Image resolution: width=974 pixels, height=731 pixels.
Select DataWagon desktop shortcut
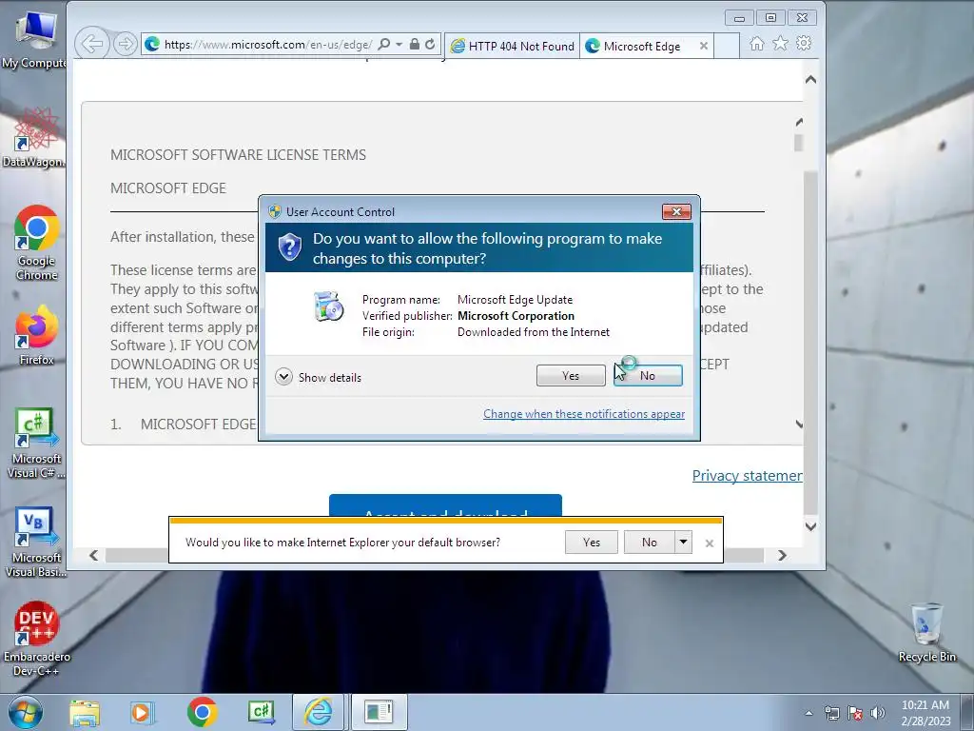[34, 137]
